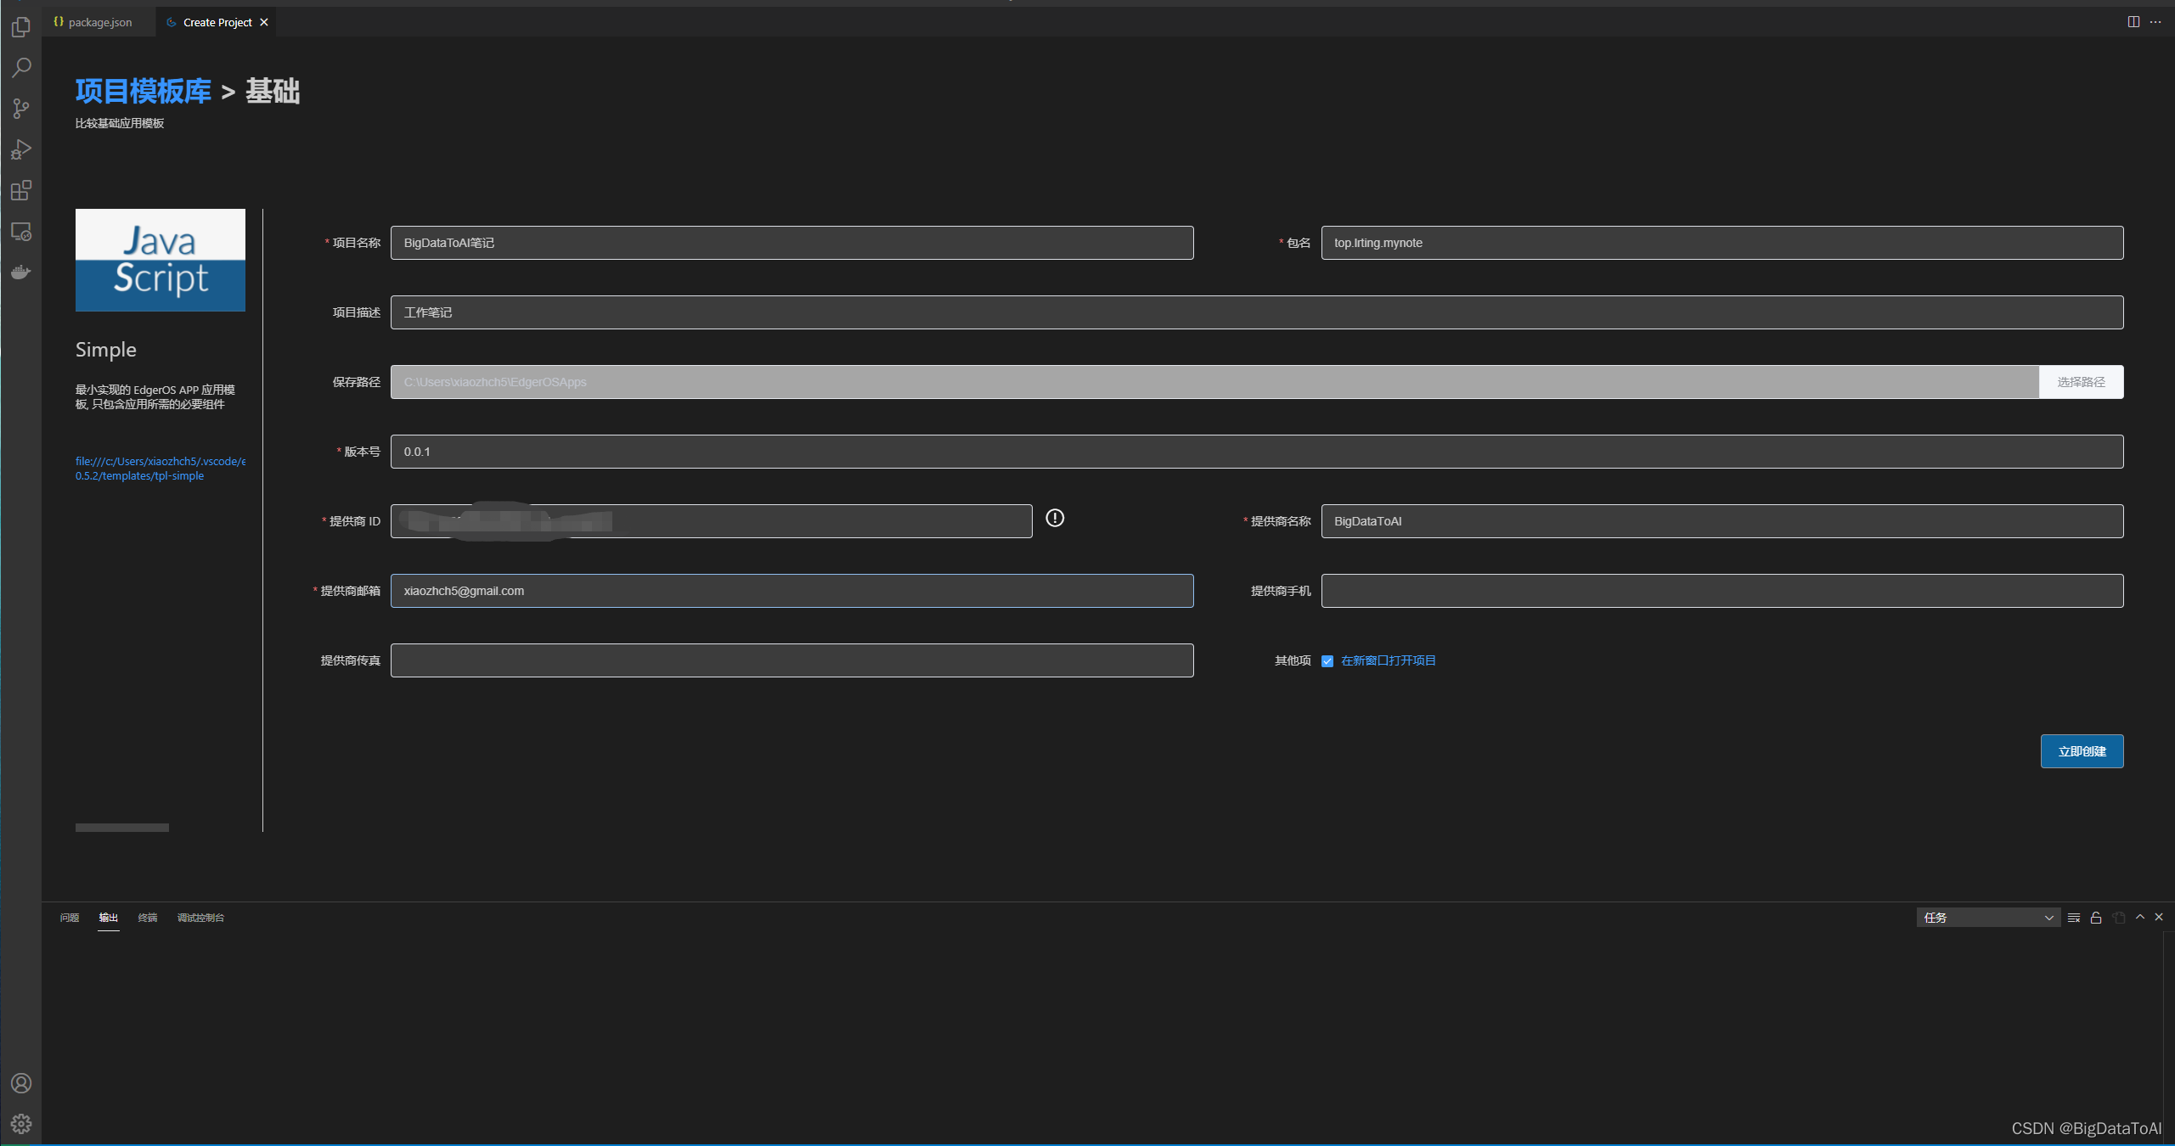Uncheck 在新窗口打开项目 checkbox
This screenshot has height=1146, width=2175.
(1327, 661)
